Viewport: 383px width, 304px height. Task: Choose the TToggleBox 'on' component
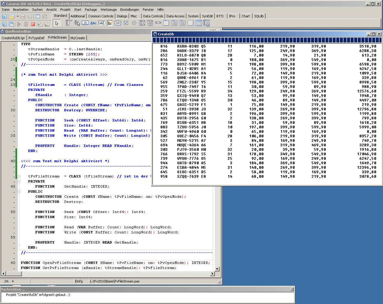click(118, 23)
